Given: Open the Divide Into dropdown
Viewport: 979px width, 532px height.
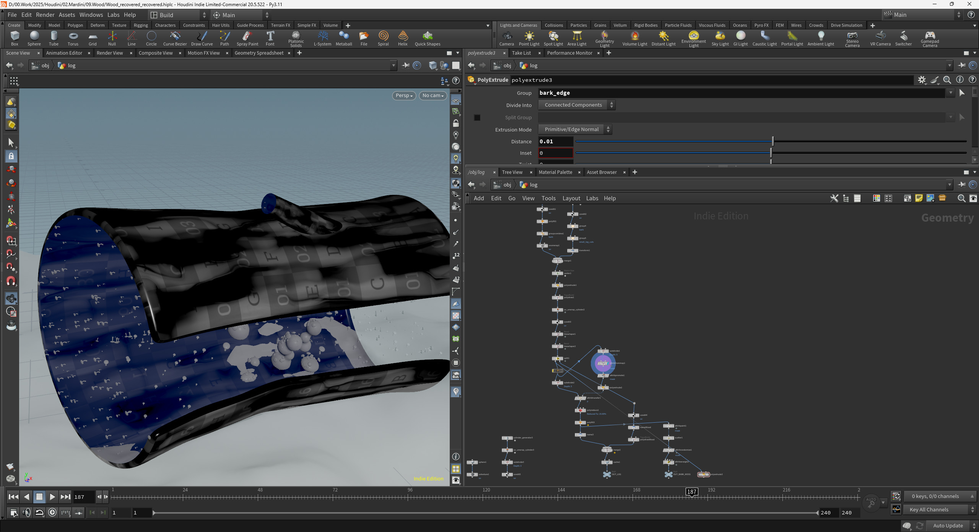Looking at the screenshot, I should pos(577,105).
